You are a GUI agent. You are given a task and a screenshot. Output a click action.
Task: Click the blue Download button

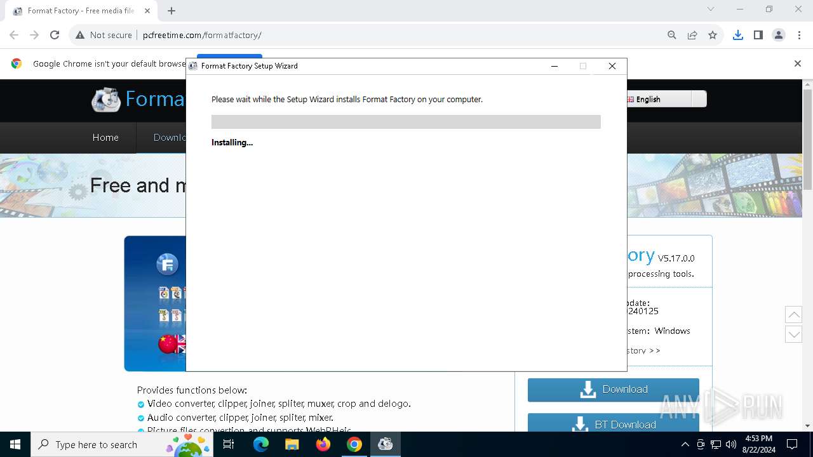[x=614, y=390]
